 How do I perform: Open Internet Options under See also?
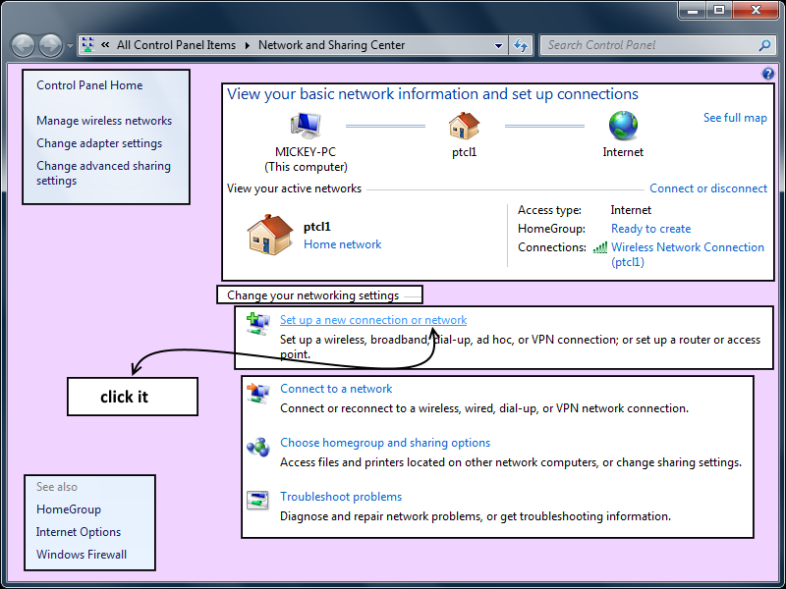79,532
